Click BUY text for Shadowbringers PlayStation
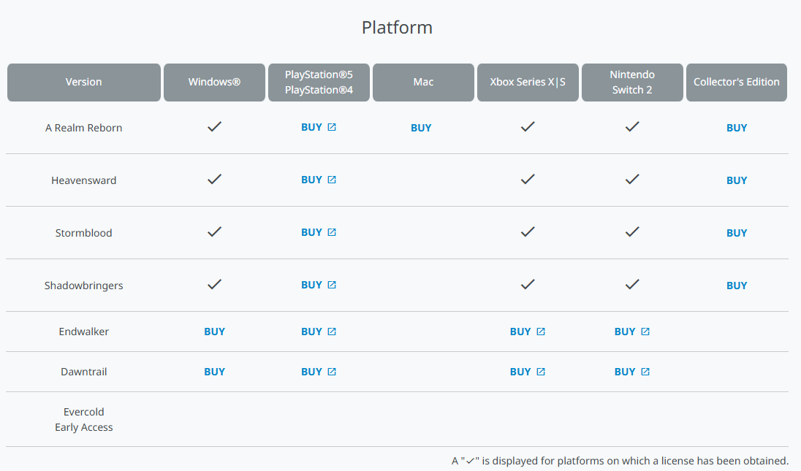The height and width of the screenshot is (471, 801). click(311, 286)
